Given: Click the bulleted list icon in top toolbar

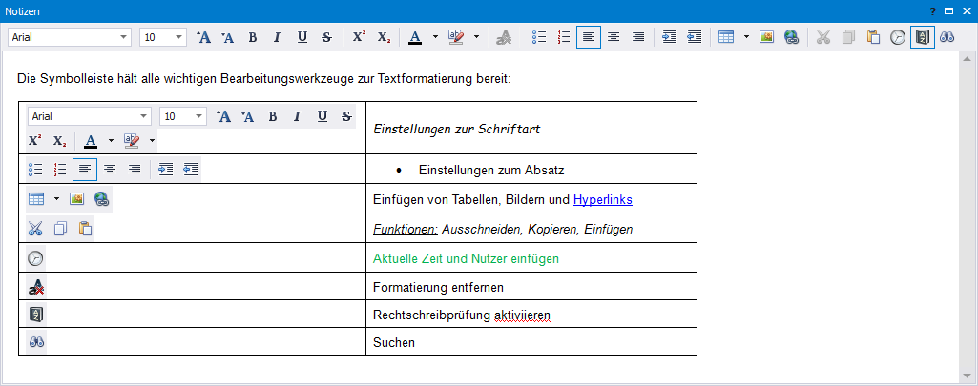Looking at the screenshot, I should click(x=539, y=37).
